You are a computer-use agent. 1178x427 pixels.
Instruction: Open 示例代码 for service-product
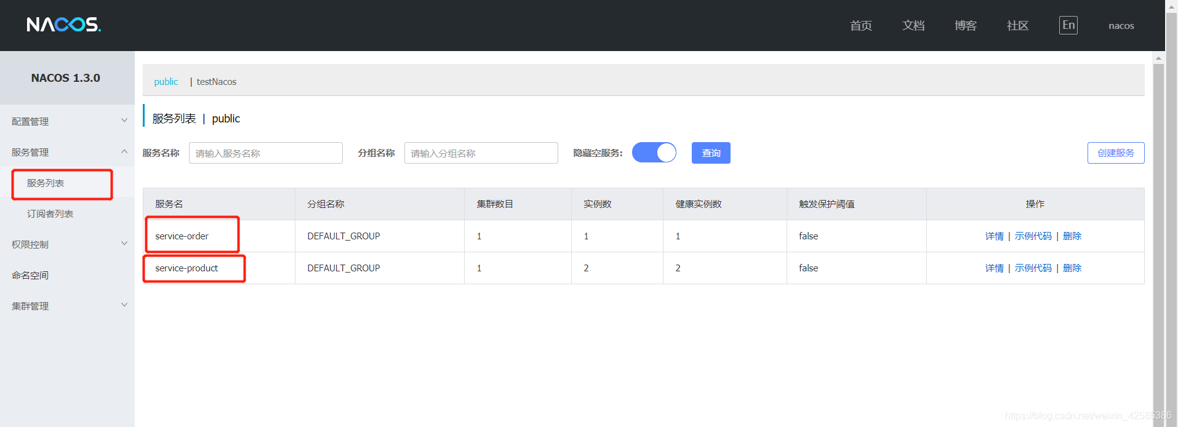(1033, 268)
